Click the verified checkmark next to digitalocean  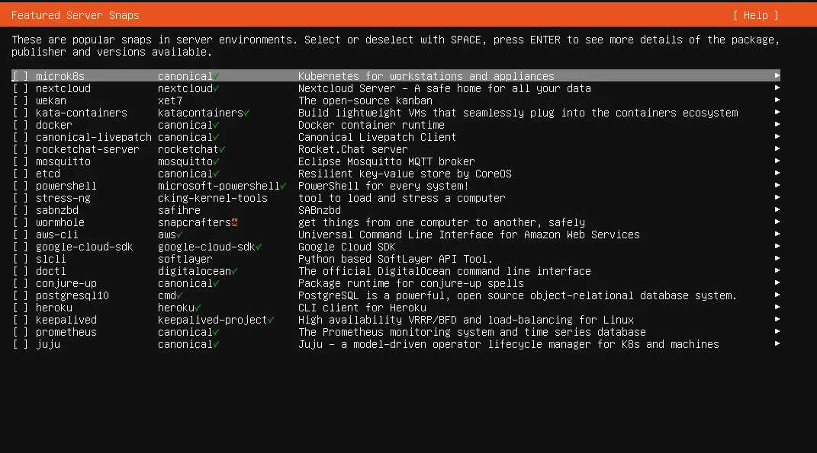235,271
